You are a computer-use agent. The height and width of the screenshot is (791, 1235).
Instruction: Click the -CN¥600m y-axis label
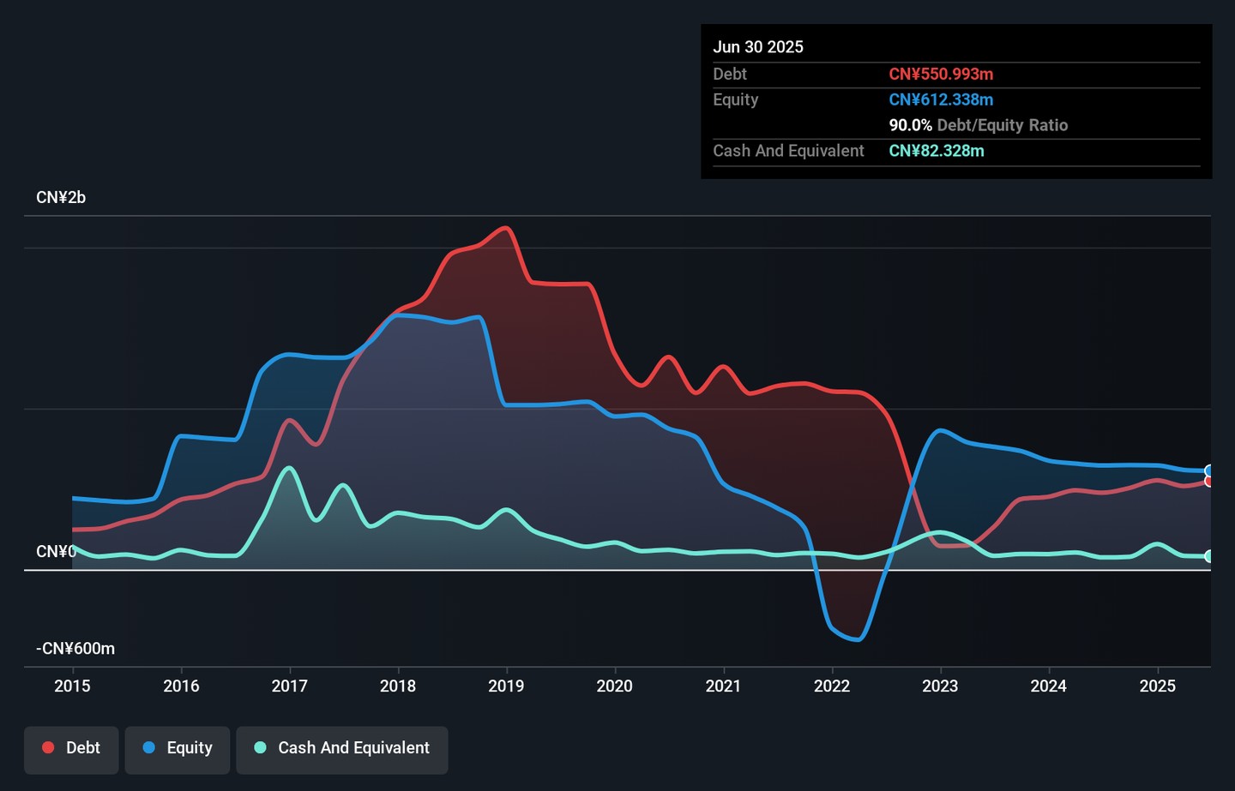click(x=75, y=649)
